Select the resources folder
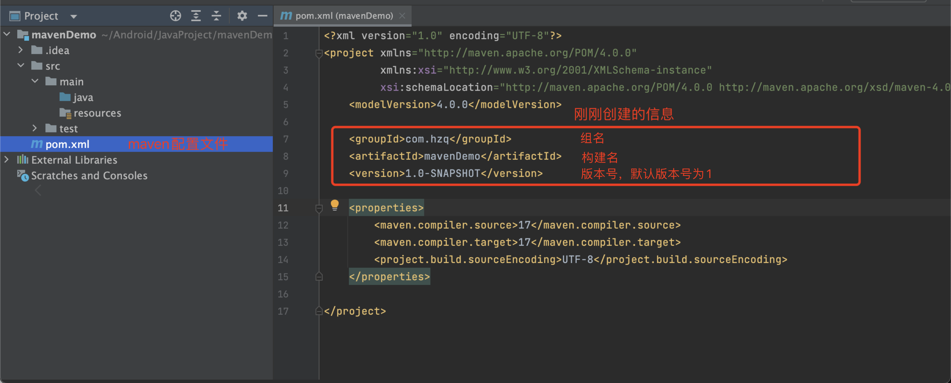This screenshot has height=383, width=951. (x=91, y=113)
